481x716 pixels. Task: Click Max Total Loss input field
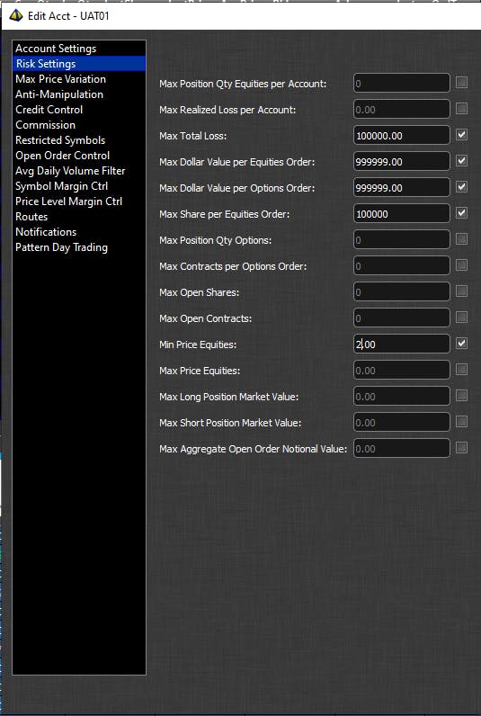tap(402, 135)
